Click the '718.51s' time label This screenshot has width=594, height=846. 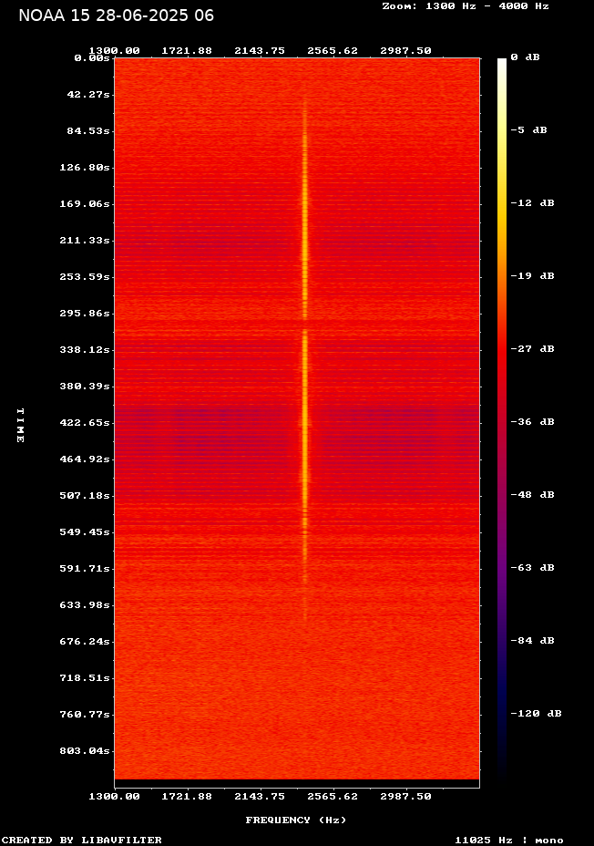tap(85, 677)
